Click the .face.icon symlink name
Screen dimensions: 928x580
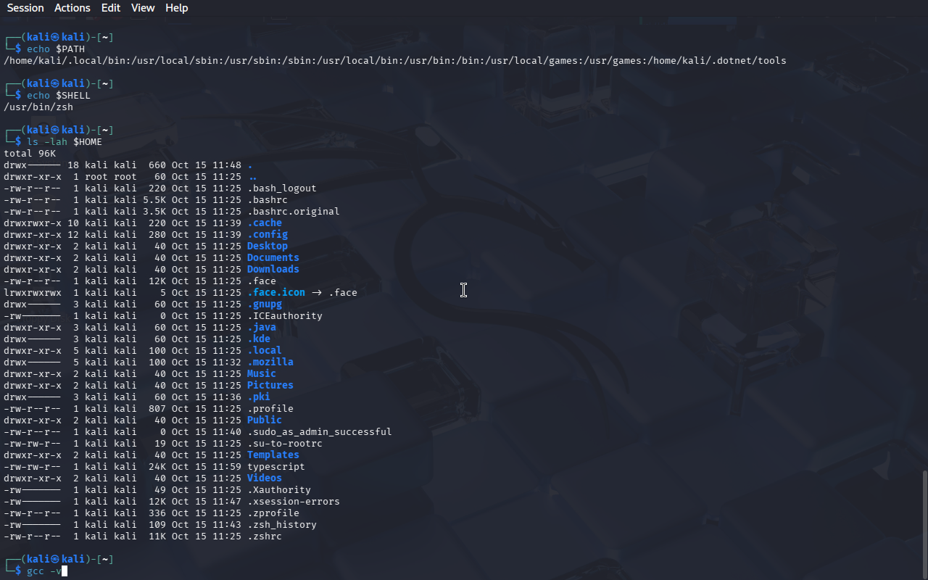275,293
